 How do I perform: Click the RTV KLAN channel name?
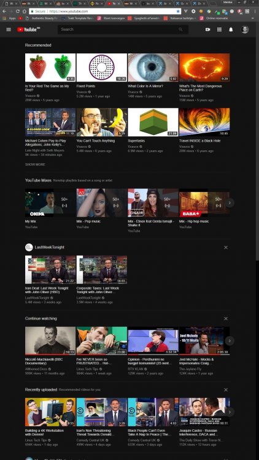point(136,369)
